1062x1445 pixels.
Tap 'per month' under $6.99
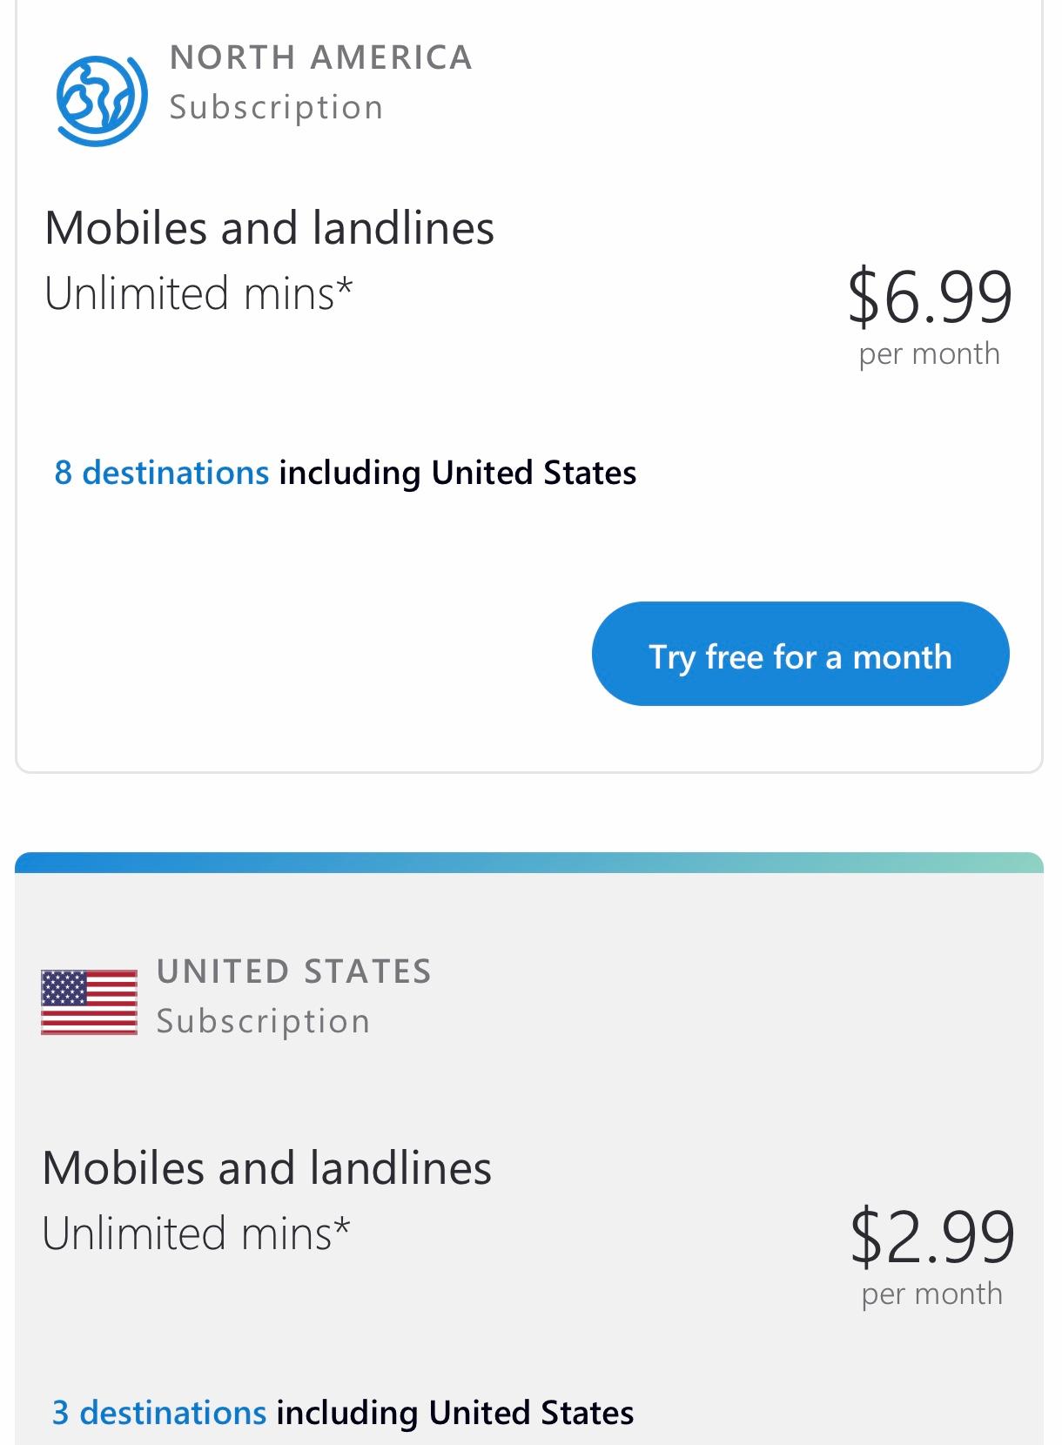[x=930, y=354]
